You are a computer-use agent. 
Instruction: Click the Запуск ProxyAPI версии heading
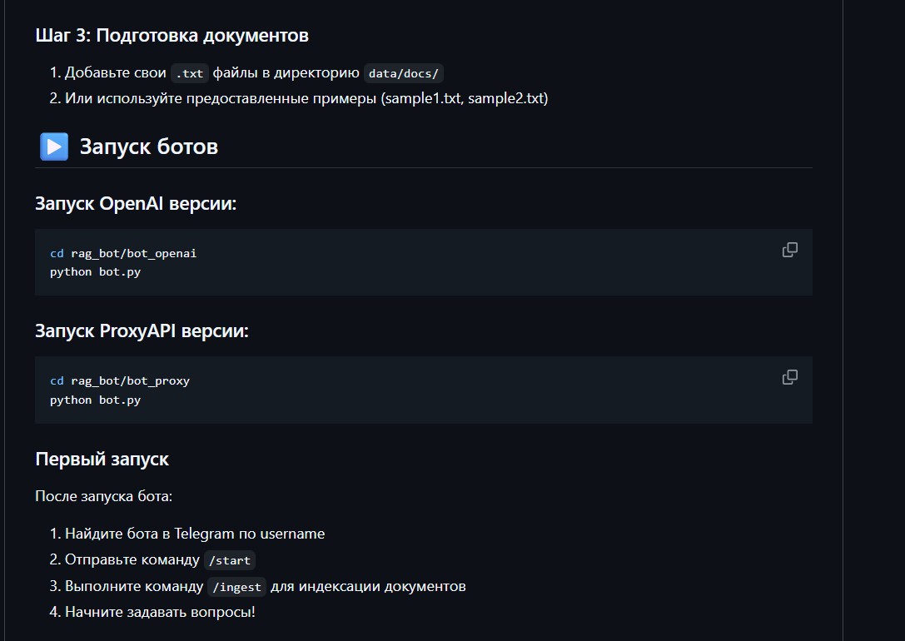142,331
